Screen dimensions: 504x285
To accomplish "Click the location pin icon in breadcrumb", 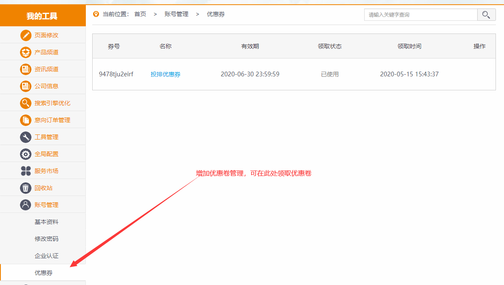I will (96, 14).
